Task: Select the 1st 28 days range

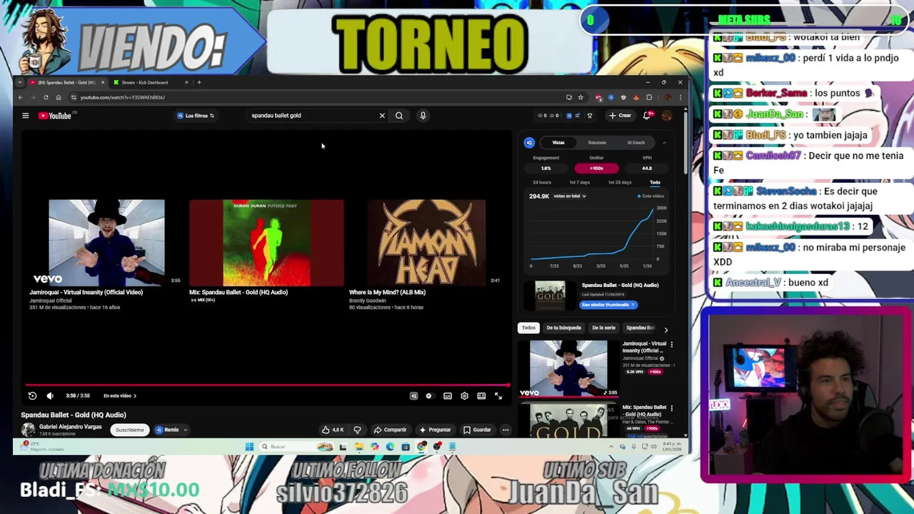Action: pos(620,182)
